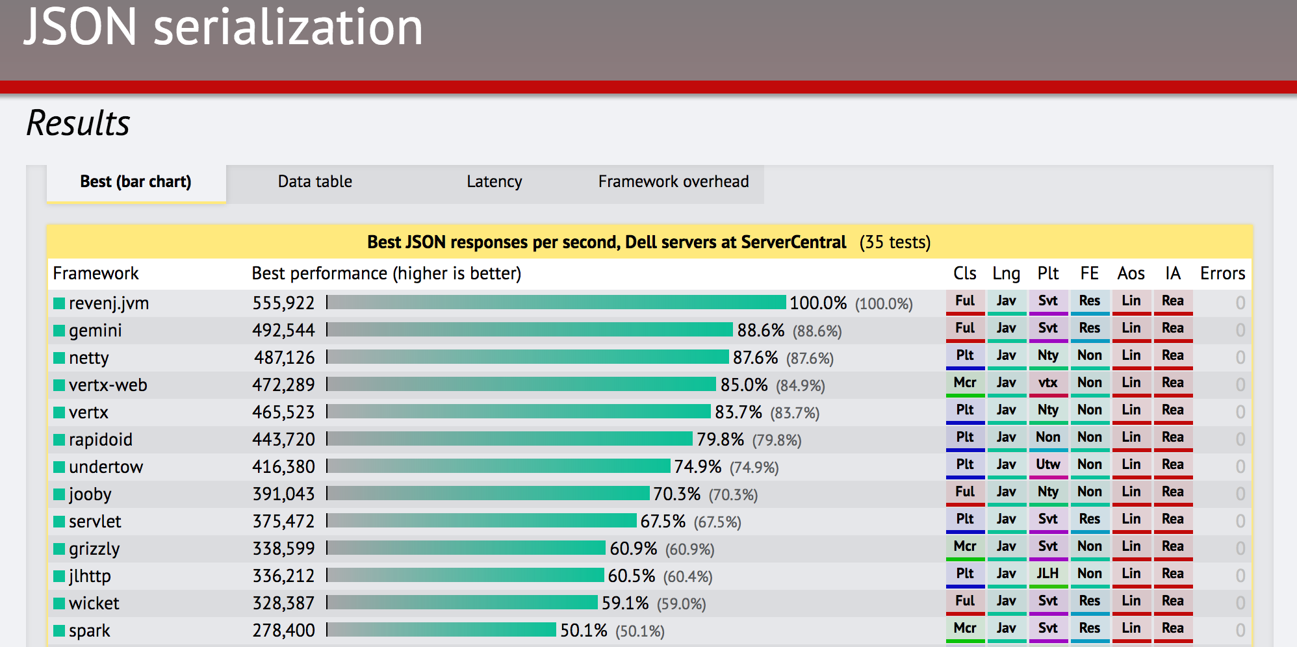Click the JLH platform tag for jlhttp
Viewport: 1297px width, 647px height.
[x=1047, y=574]
